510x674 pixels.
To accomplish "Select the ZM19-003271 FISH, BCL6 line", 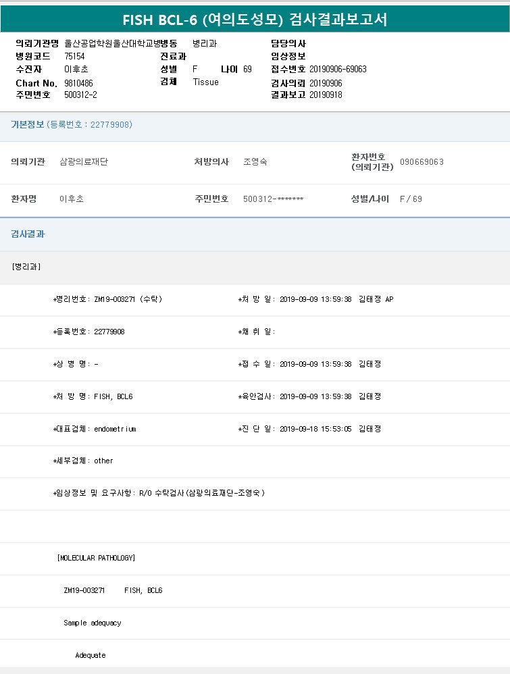I will tap(113, 591).
